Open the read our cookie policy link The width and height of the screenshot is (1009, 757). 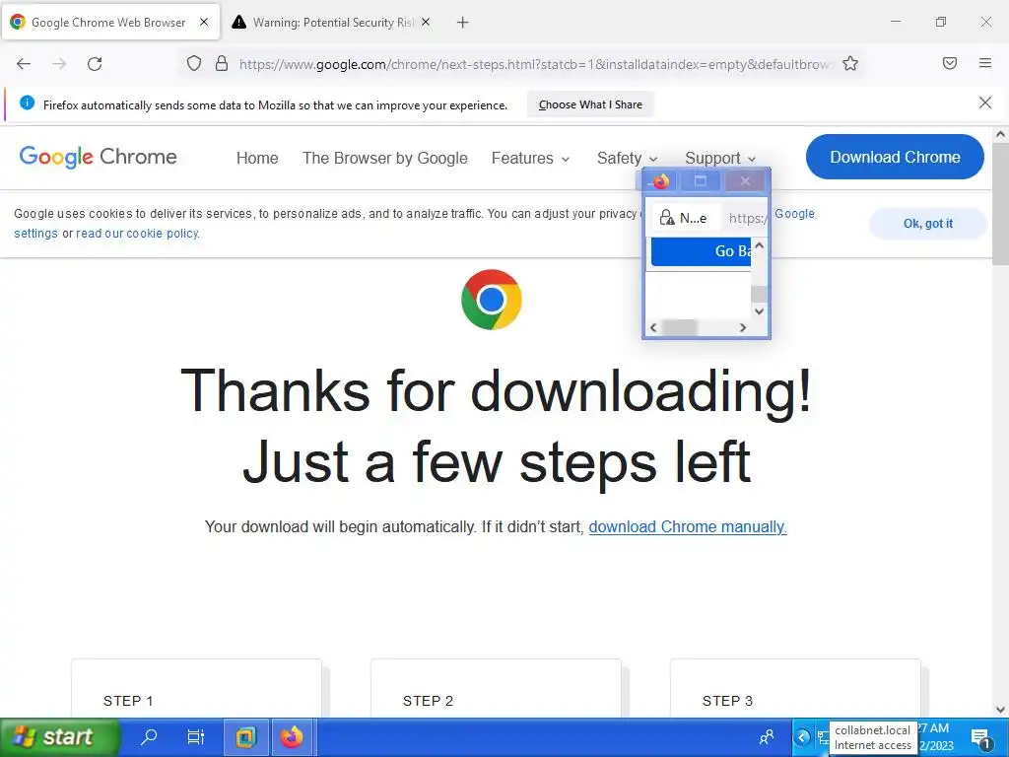click(x=138, y=233)
